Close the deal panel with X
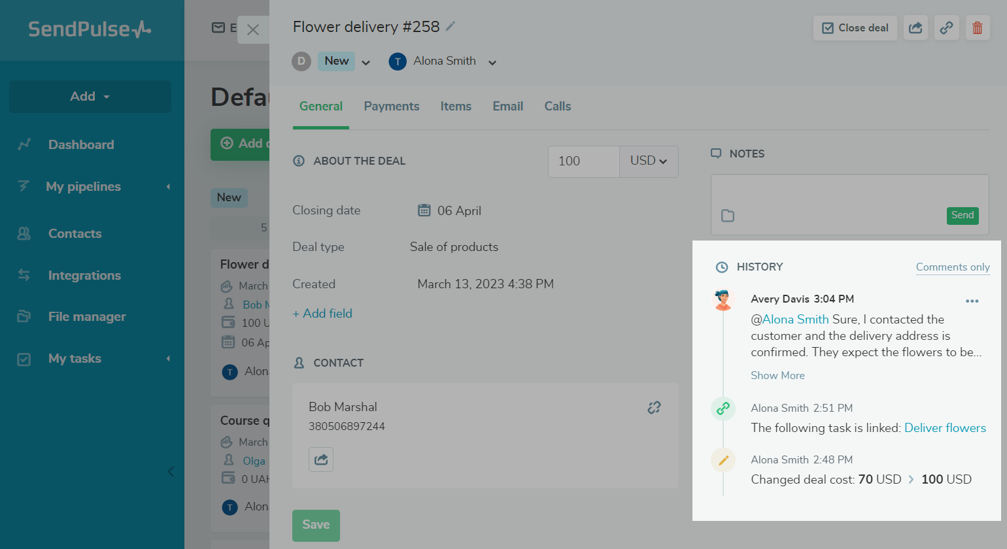 click(253, 30)
